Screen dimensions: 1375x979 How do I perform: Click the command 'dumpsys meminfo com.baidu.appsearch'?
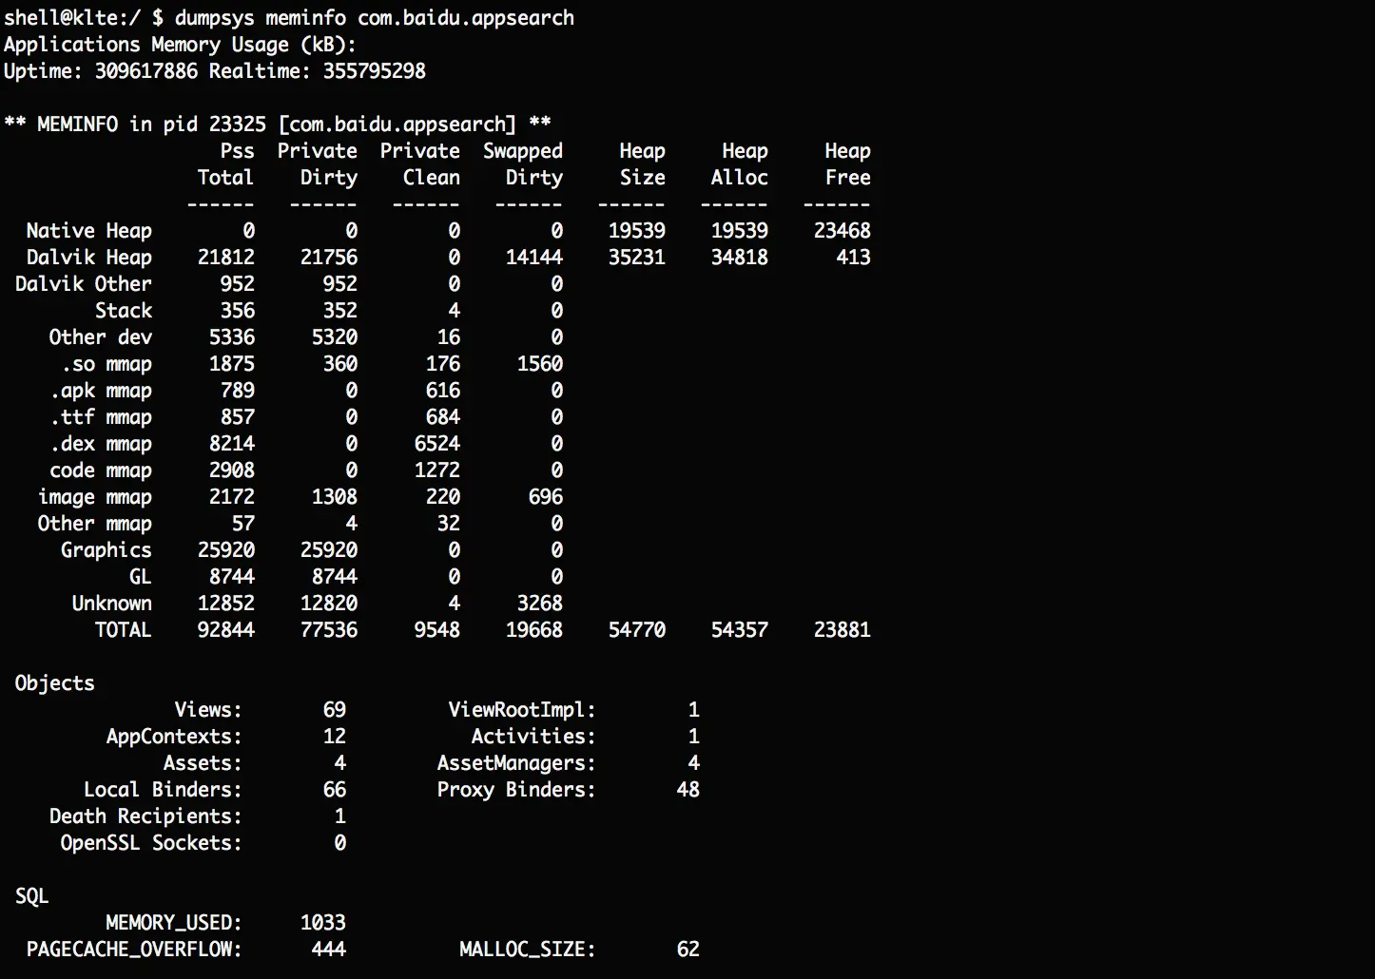375,18
